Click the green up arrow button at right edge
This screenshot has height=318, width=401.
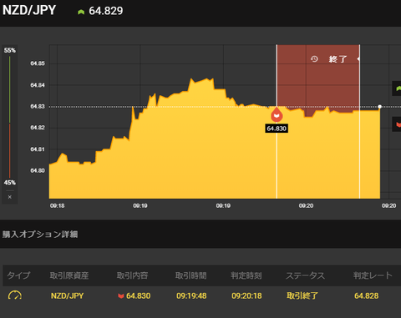[x=397, y=88]
